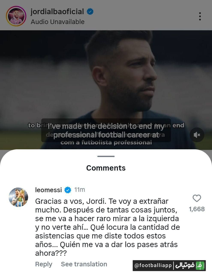Viewport: 212px width, 275px height.
Task: Reply to Leo Messi's comment
Action: (x=44, y=264)
